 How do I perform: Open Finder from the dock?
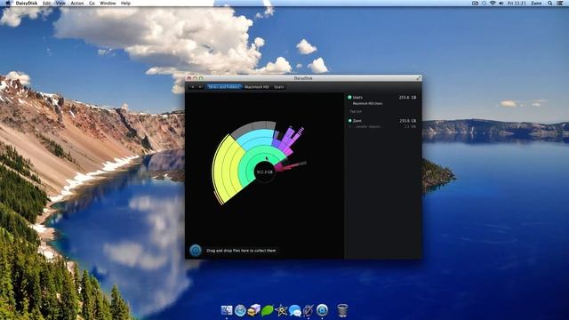point(227,310)
